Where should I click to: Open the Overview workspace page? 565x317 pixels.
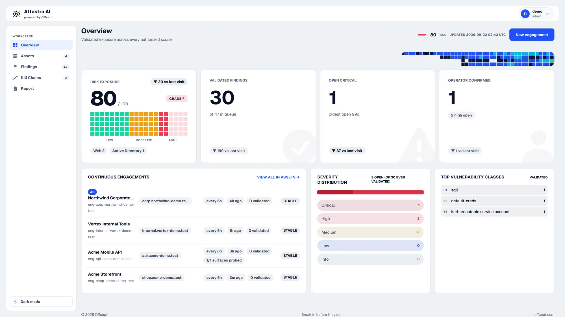[41, 45]
